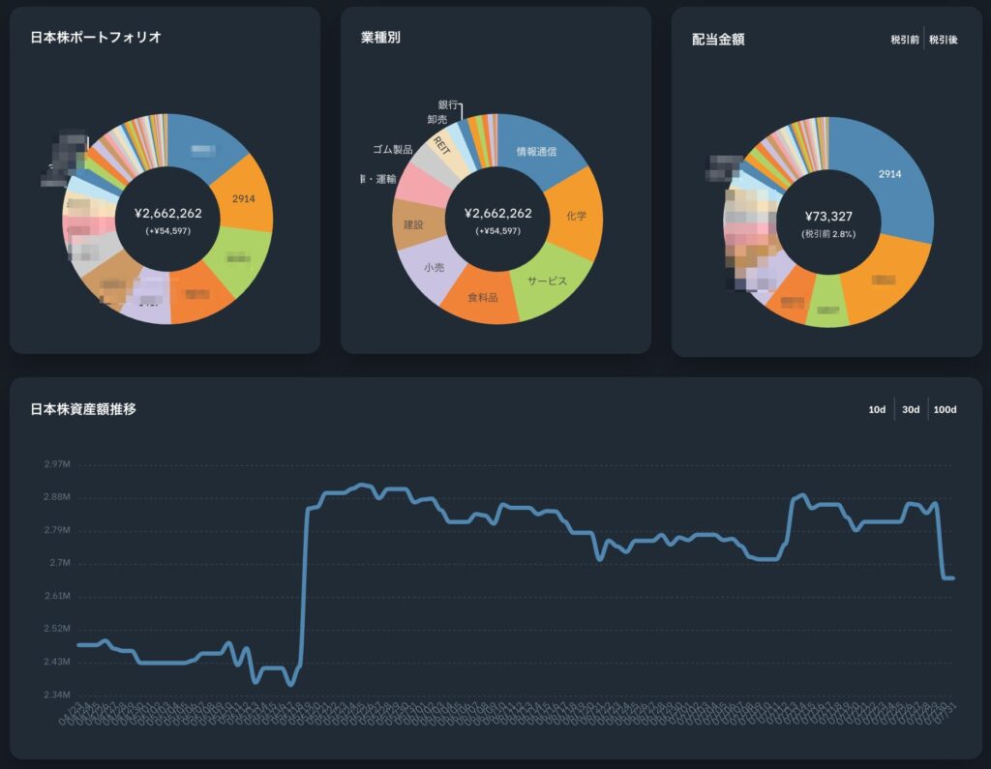
Task: Click the 日本株資産額推移 panel title
Action: (x=83, y=409)
